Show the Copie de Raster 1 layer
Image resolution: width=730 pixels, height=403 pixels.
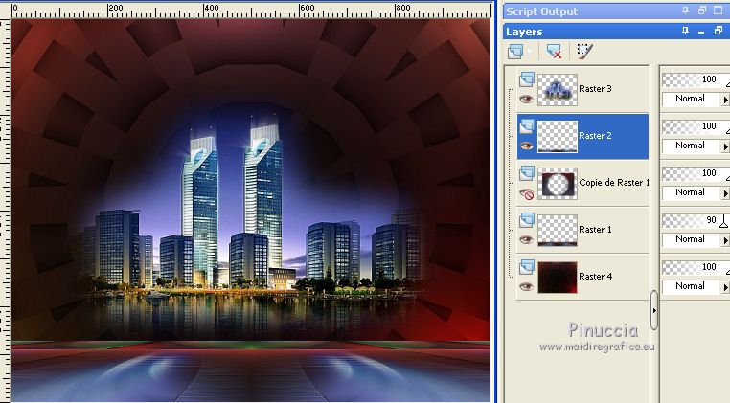pos(527,194)
